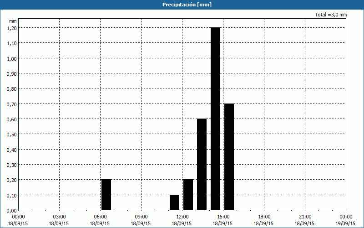Click the 0,60 bar after 13:00
The image size is (364, 228).
[x=202, y=165]
